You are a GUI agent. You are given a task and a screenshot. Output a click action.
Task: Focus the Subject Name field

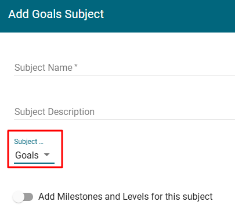(x=125, y=68)
